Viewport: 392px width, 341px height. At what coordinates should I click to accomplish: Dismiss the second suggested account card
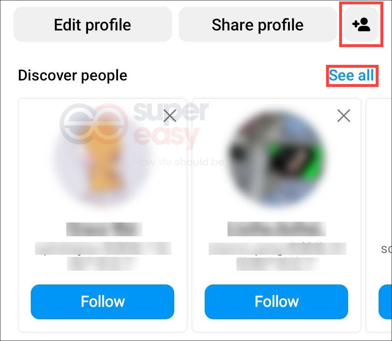(344, 116)
